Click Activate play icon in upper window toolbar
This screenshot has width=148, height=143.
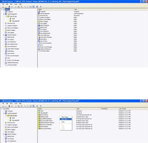coord(12,7)
